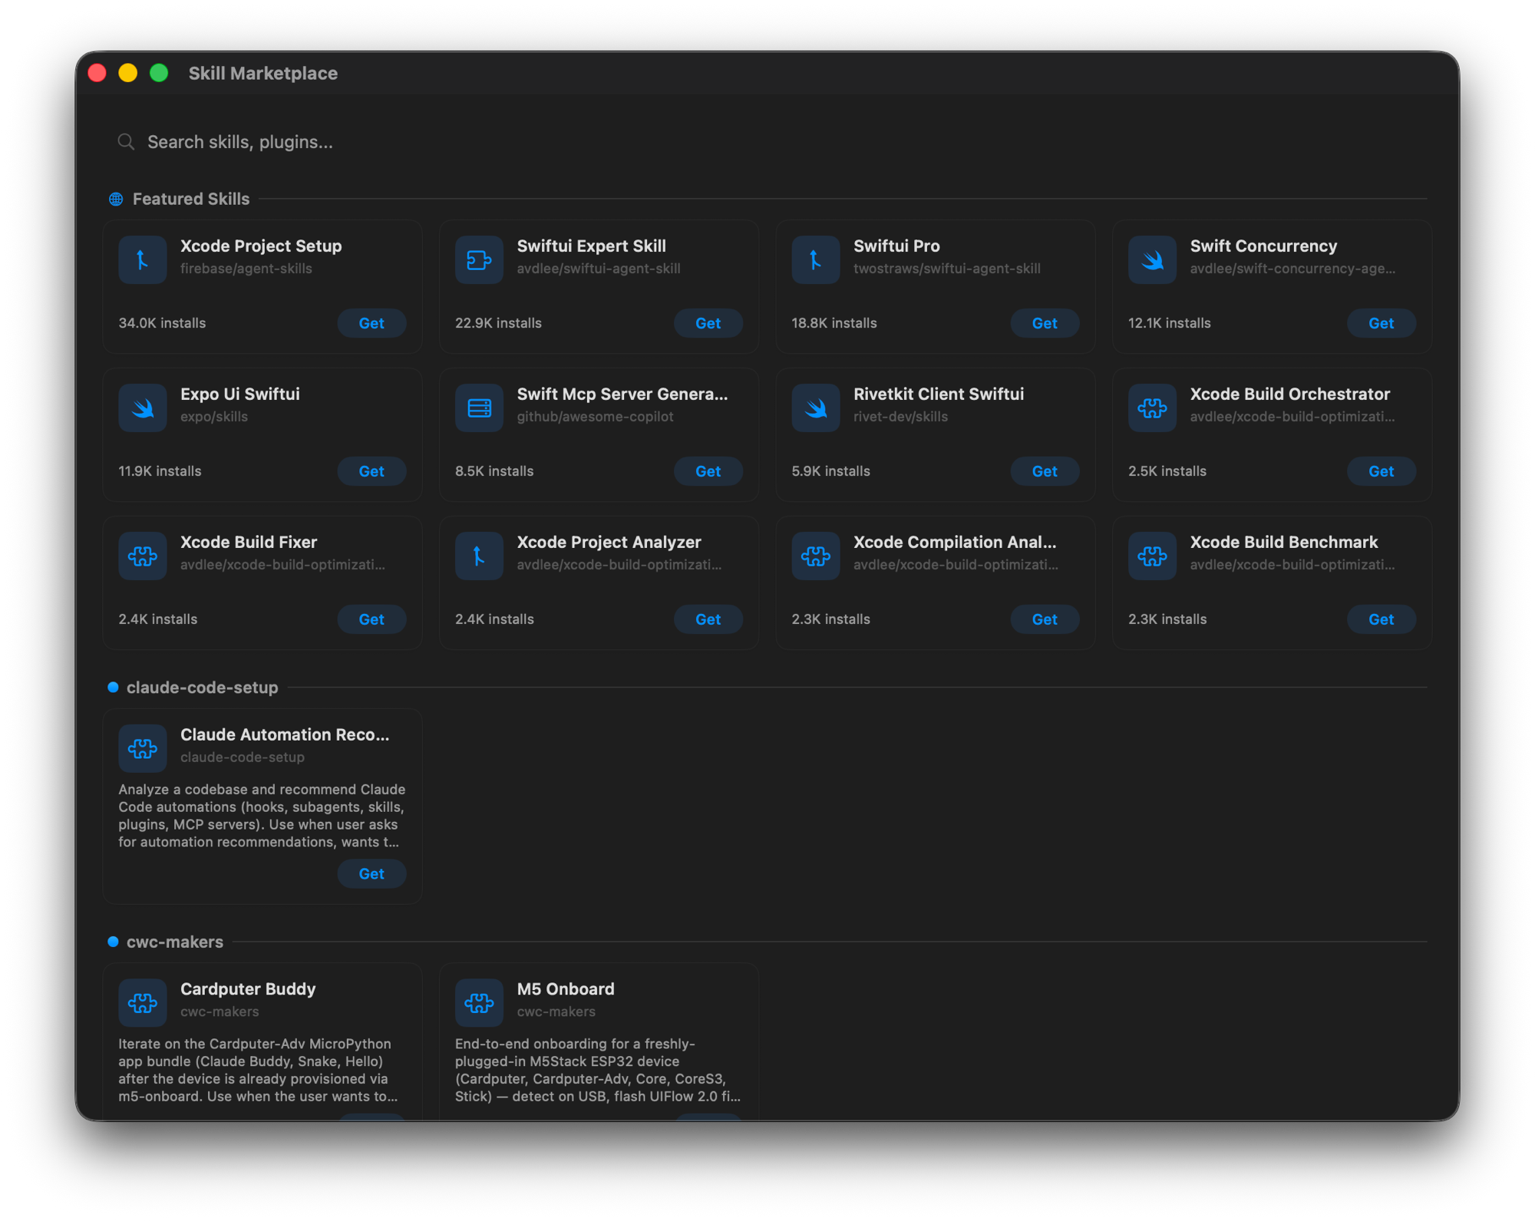Viewport: 1535px width, 1221px height.
Task: Get the Expo Ui Swiftui skill
Action: coord(371,471)
